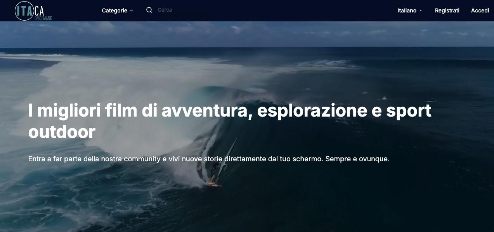Screen dimensions: 494x232
Task: Click the Itaca On Demand logo
Action: [33, 11]
